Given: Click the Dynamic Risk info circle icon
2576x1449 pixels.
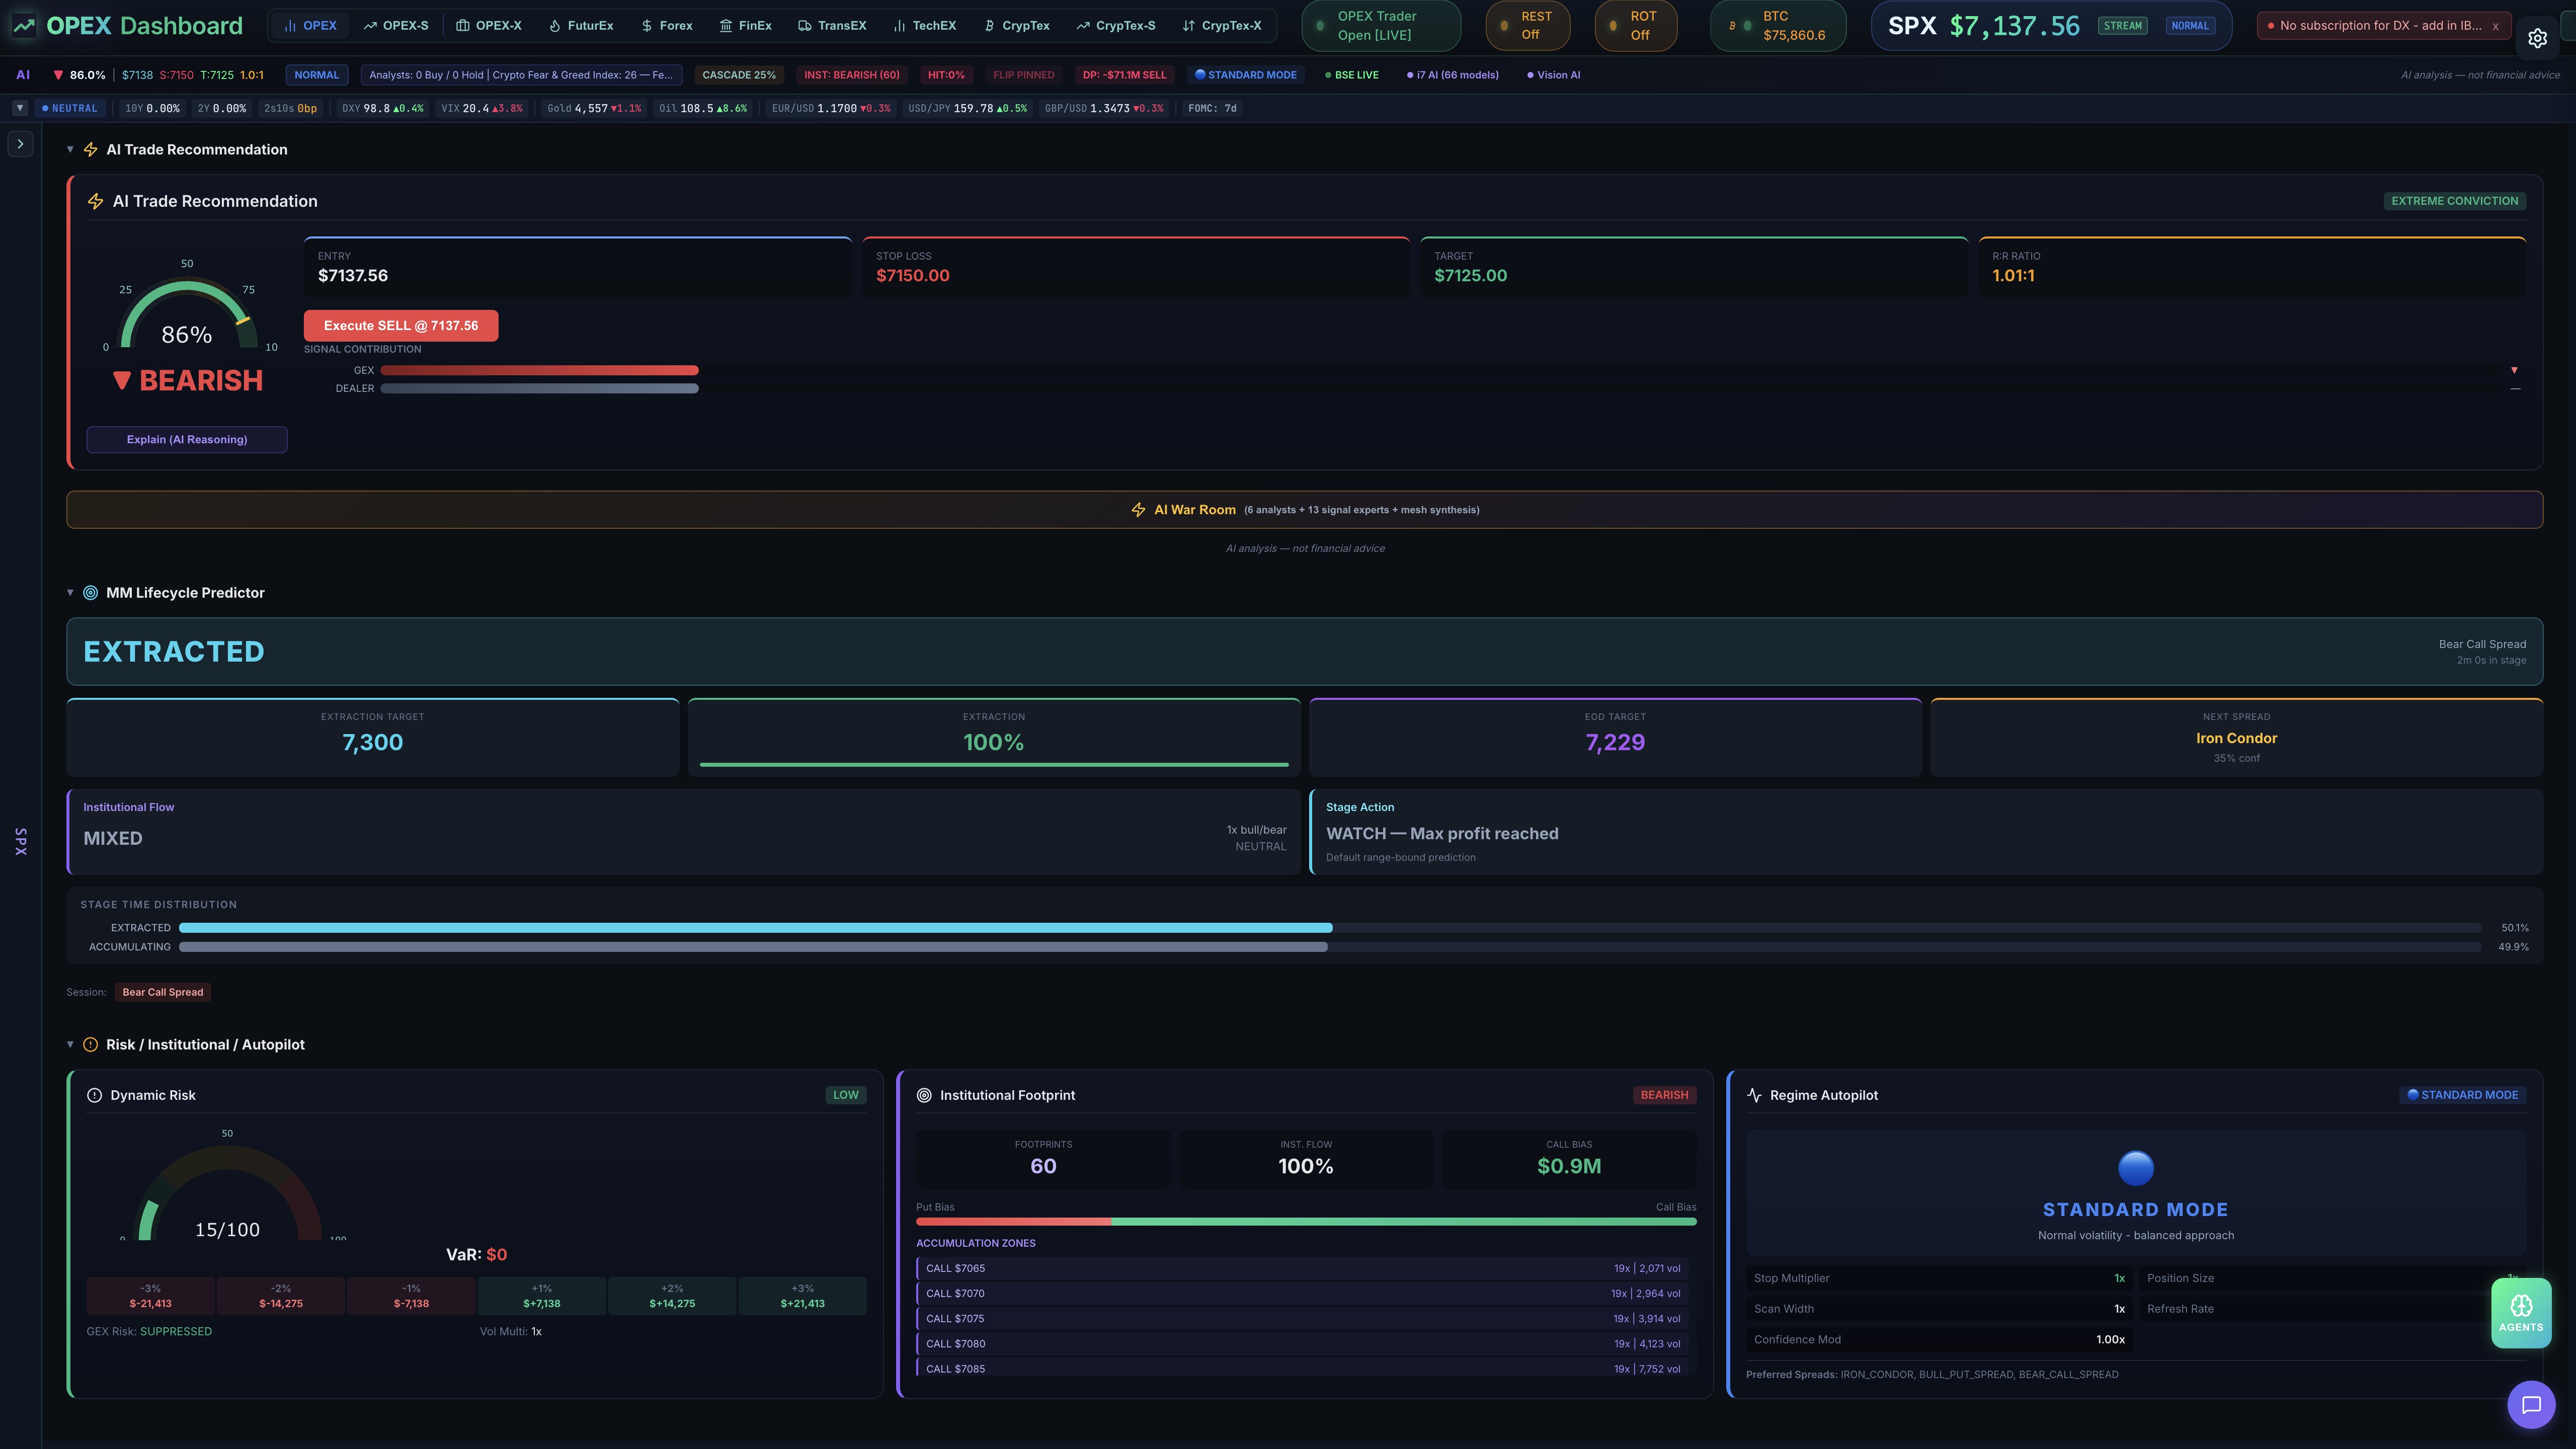Looking at the screenshot, I should tap(95, 1095).
